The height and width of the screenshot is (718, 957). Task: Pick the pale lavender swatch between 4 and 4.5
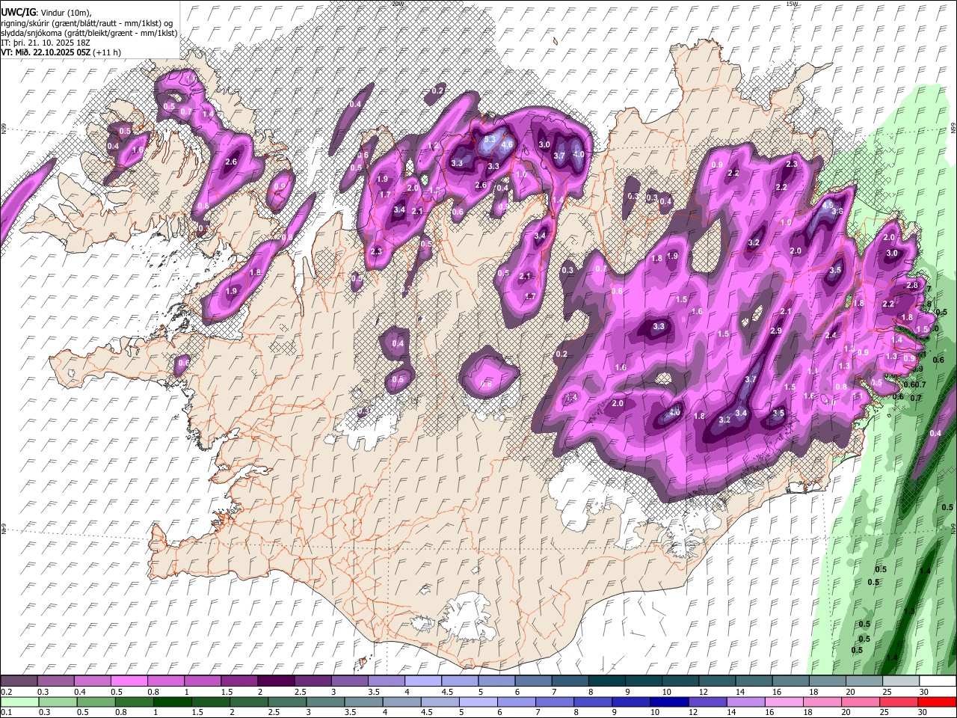click(422, 681)
